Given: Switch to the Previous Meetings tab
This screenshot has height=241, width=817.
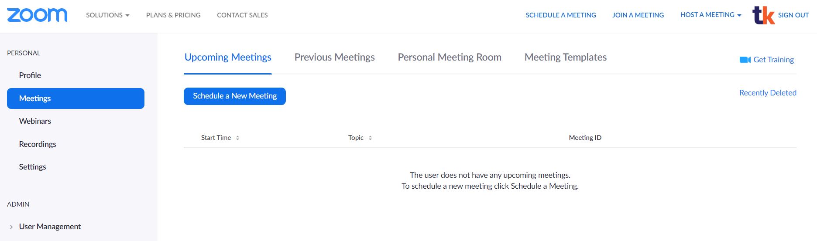Looking at the screenshot, I should pyautogui.click(x=334, y=57).
